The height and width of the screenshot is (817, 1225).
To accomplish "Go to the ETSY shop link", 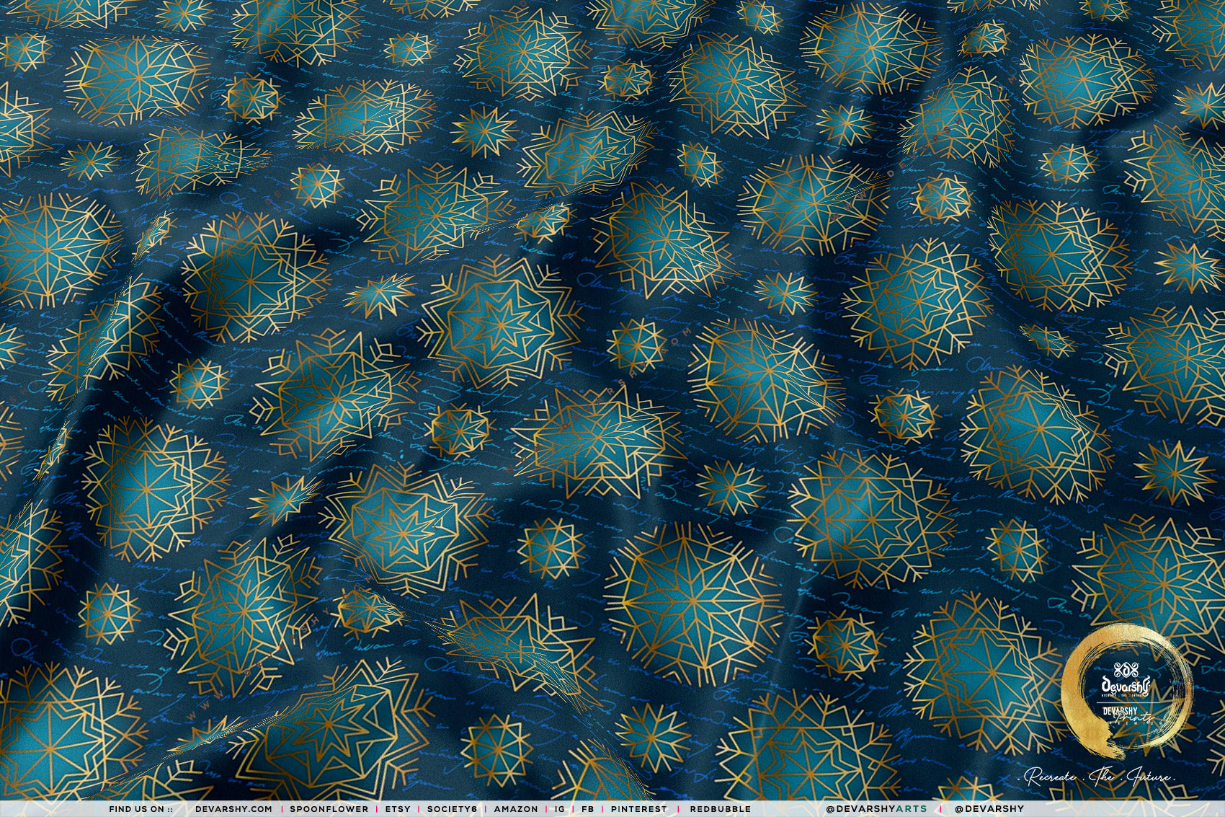I will 397,809.
